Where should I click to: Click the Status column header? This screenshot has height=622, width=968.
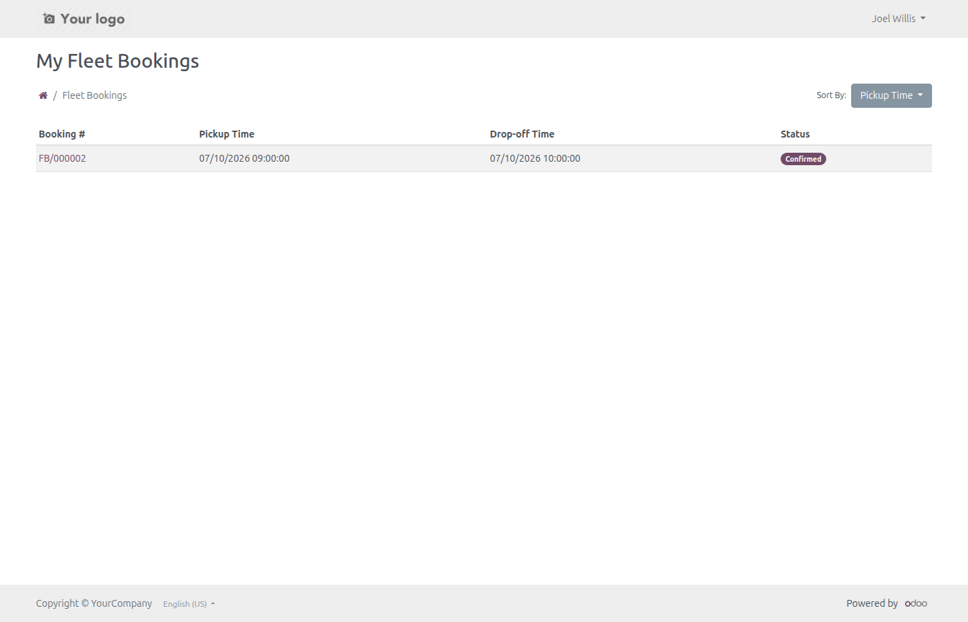coord(795,134)
